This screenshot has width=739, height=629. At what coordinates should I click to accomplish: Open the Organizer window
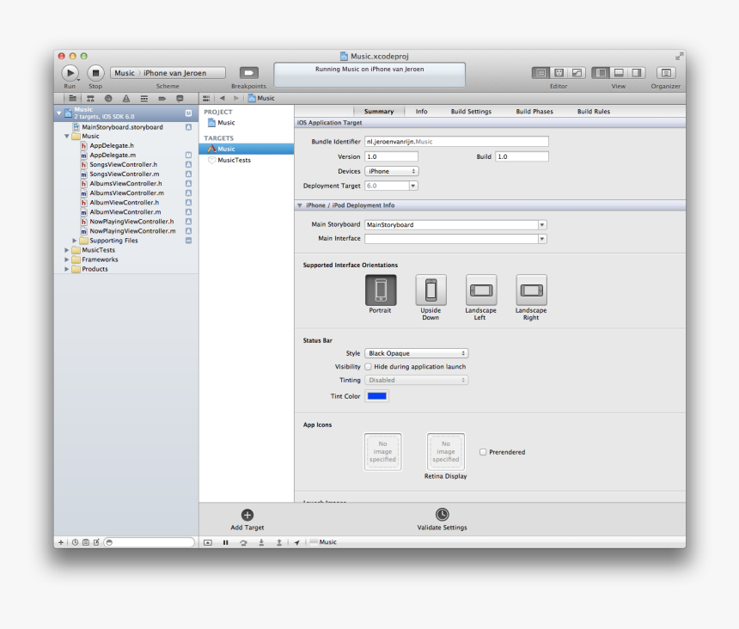[x=665, y=73]
